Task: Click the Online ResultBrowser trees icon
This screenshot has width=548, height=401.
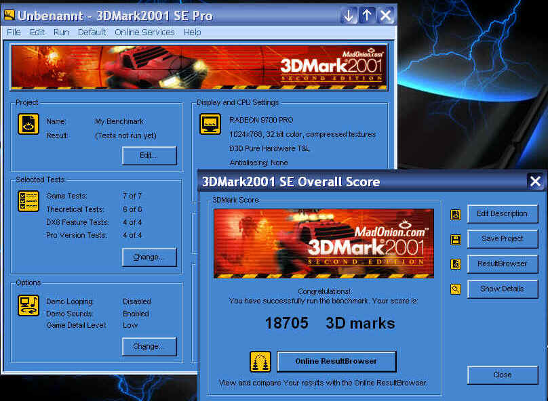Action: pos(260,362)
